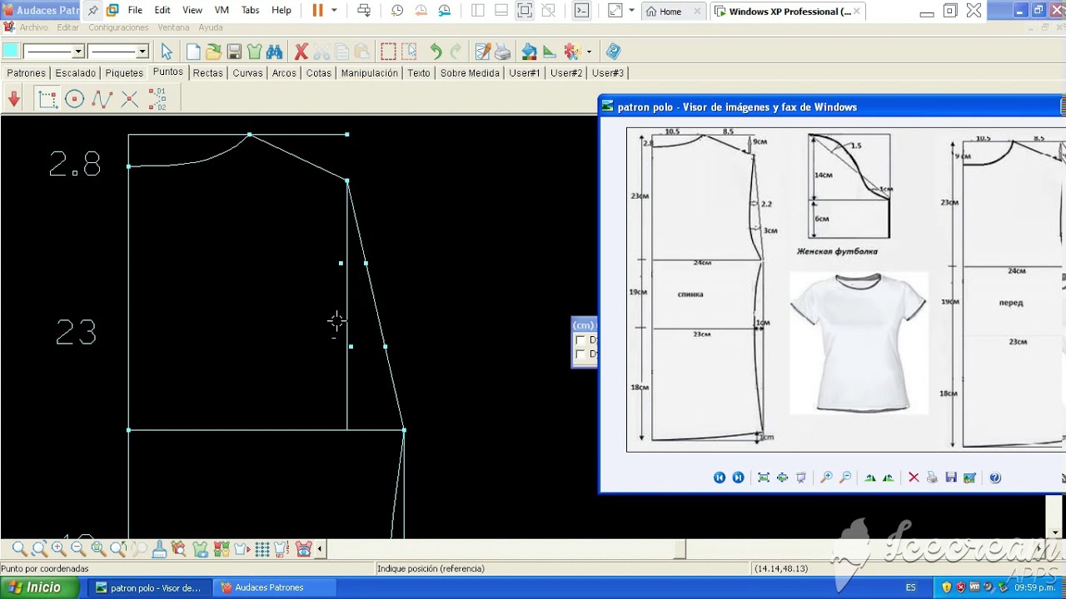The height and width of the screenshot is (599, 1066).
Task: Expand the VMware pause button dropdown
Action: [x=334, y=11]
